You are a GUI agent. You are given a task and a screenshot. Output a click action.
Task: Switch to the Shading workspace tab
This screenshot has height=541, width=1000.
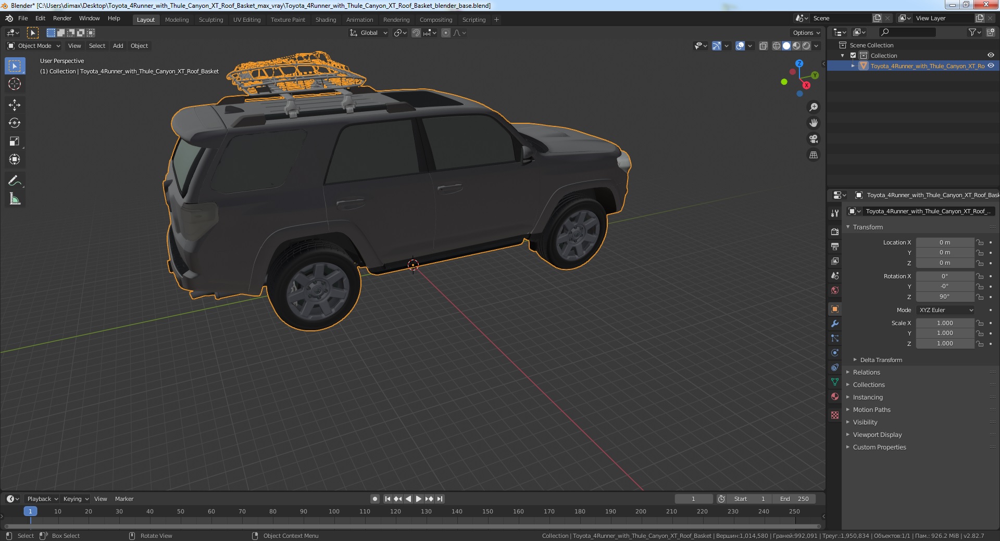tap(326, 20)
